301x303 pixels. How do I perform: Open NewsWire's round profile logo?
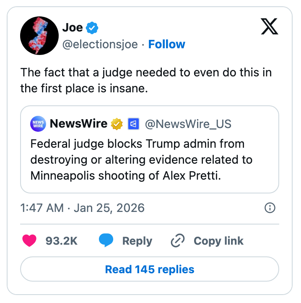point(38,124)
